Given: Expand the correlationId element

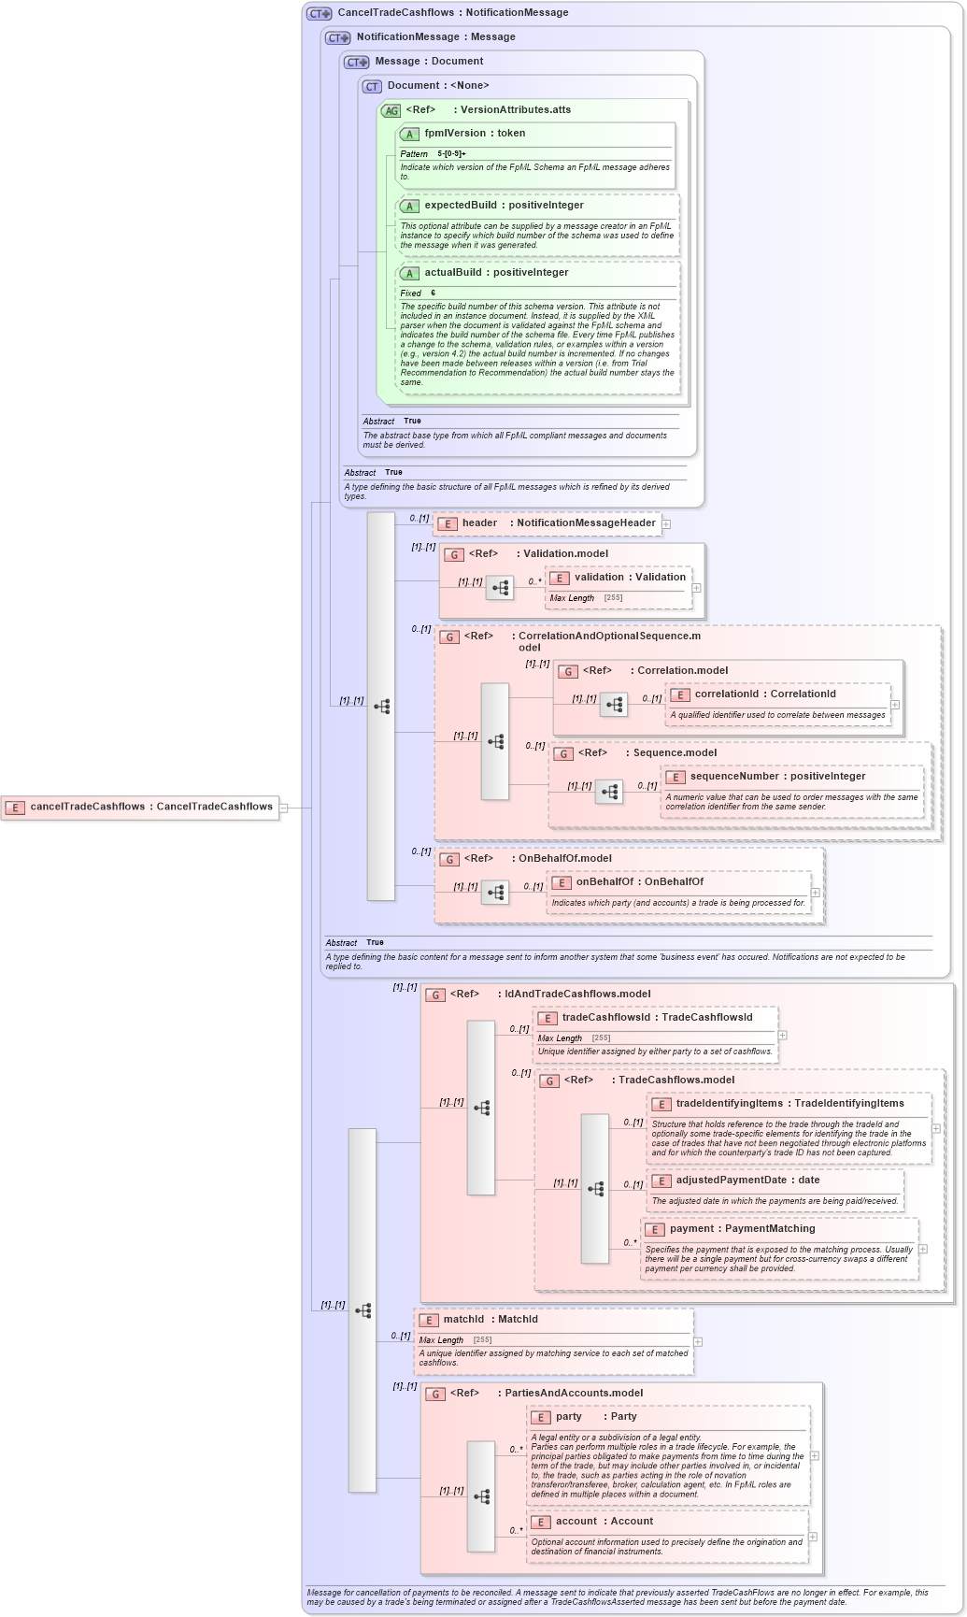Looking at the screenshot, I should point(895,705).
